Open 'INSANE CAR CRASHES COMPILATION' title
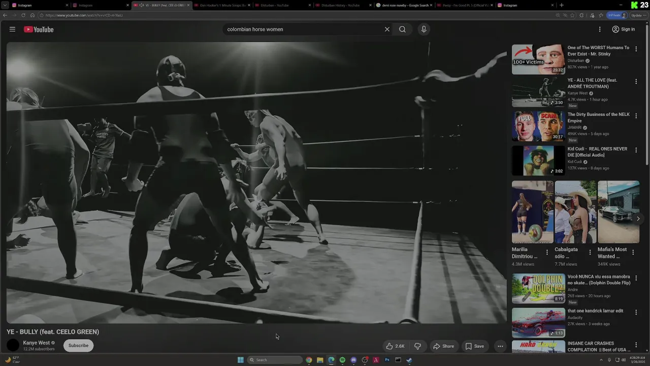Viewport: 650px width, 366px height. pyautogui.click(x=599, y=347)
